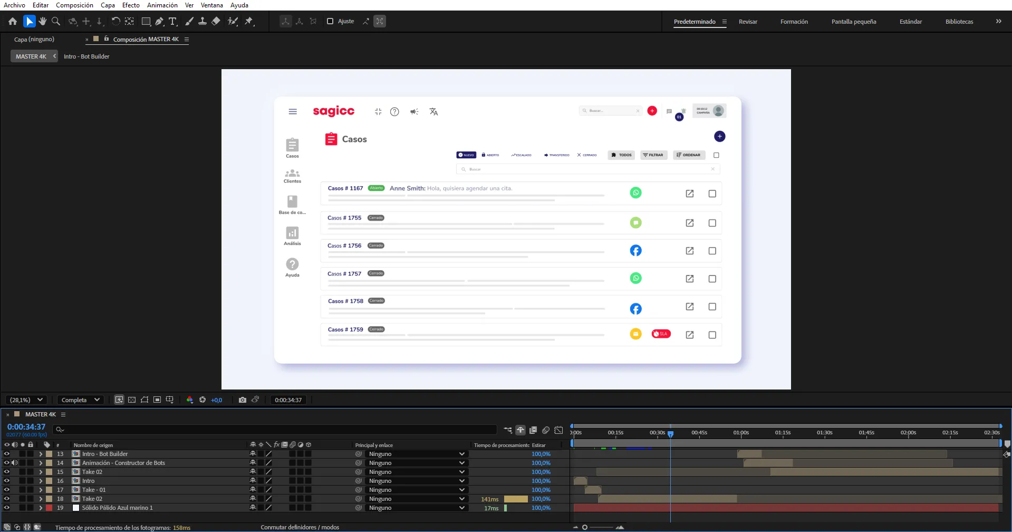Navigate to Intro - Bot Builder breadcrumb
Image resolution: width=1012 pixels, height=532 pixels.
pyautogui.click(x=86, y=56)
